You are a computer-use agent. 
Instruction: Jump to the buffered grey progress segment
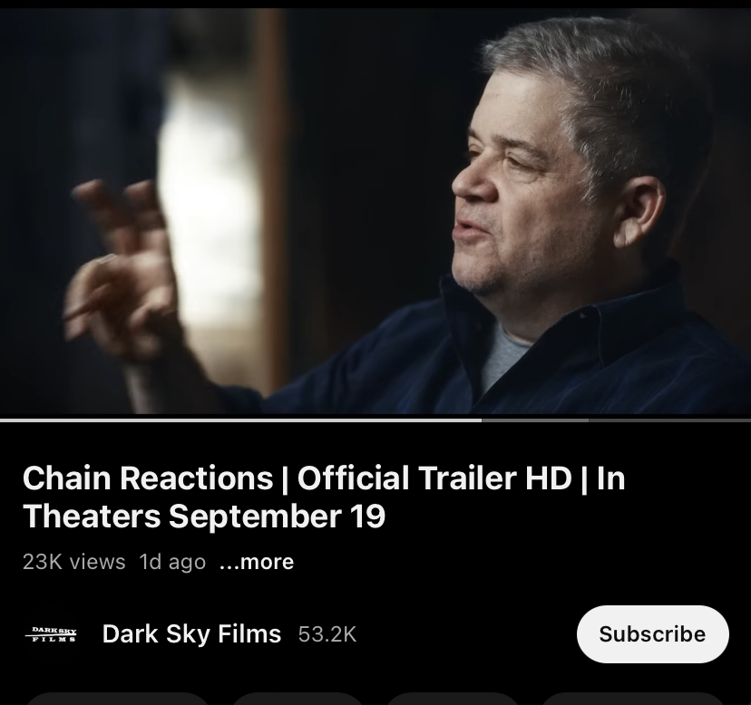[x=535, y=420]
